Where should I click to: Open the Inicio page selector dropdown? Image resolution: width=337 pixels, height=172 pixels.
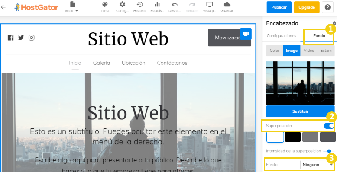[72, 7]
